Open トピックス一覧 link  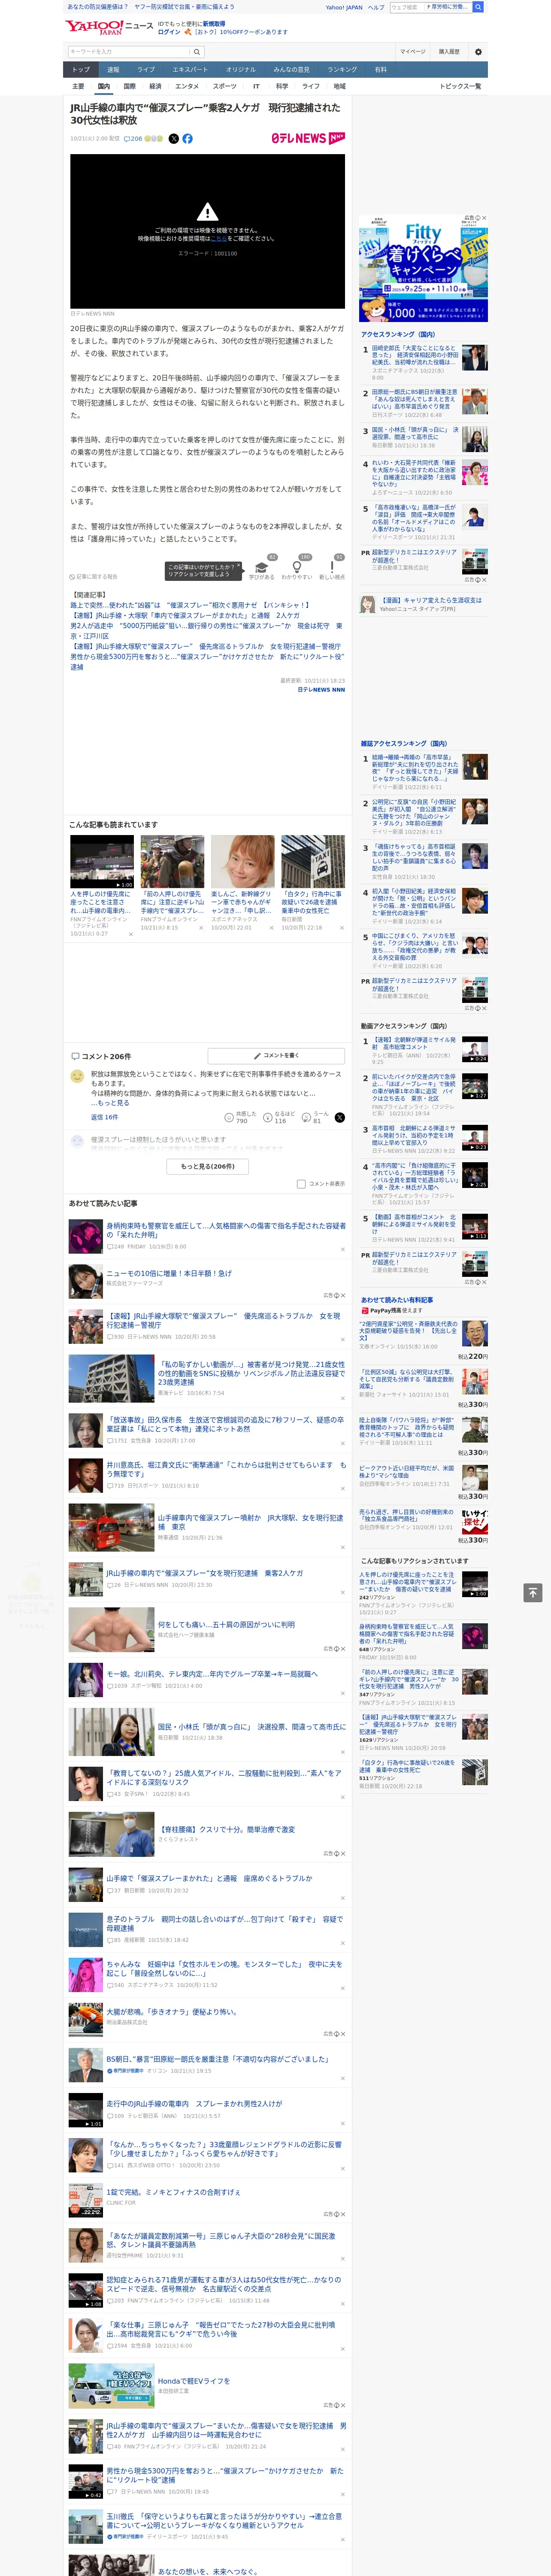pos(460,86)
